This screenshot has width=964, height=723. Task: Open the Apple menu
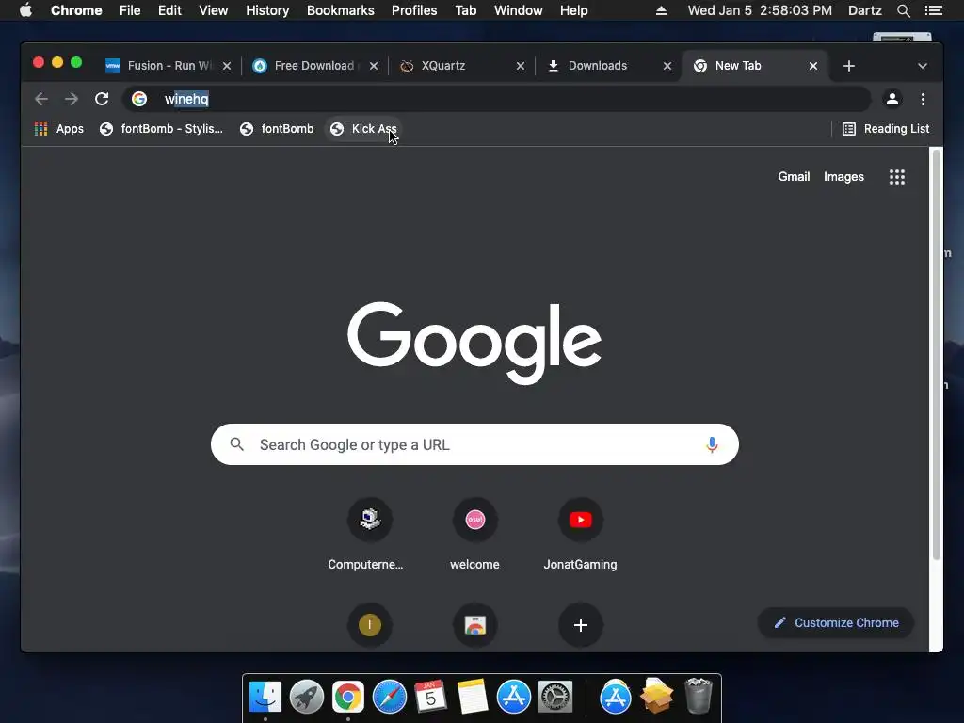point(25,10)
